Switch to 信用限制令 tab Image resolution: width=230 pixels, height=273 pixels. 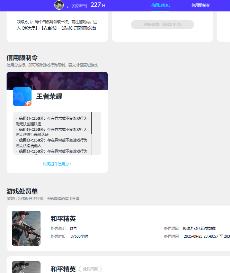click(201, 6)
